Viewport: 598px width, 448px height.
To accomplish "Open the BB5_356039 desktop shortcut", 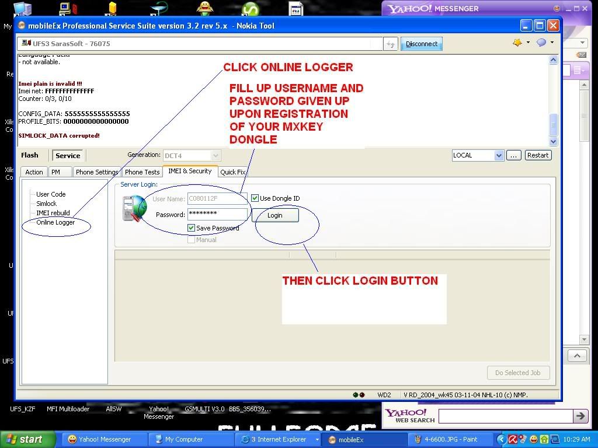I will pos(250,409).
